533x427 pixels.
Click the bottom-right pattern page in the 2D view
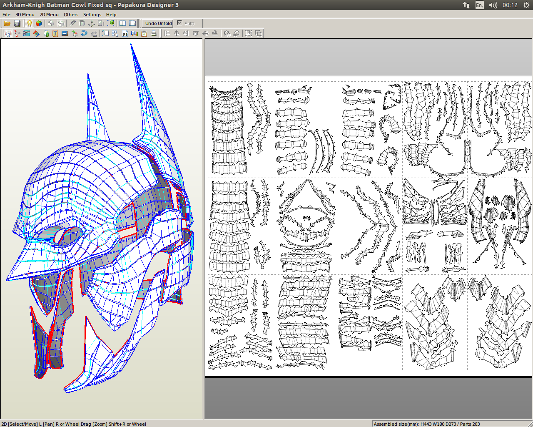click(x=499, y=322)
